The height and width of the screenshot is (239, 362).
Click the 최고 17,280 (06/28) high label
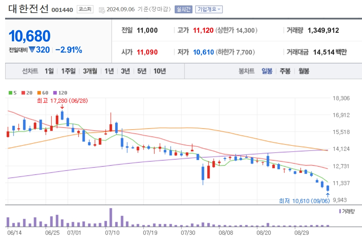point(62,101)
